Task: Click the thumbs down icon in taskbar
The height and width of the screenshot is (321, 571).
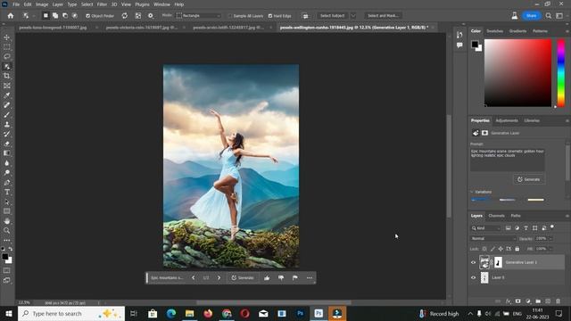Action: (281, 277)
